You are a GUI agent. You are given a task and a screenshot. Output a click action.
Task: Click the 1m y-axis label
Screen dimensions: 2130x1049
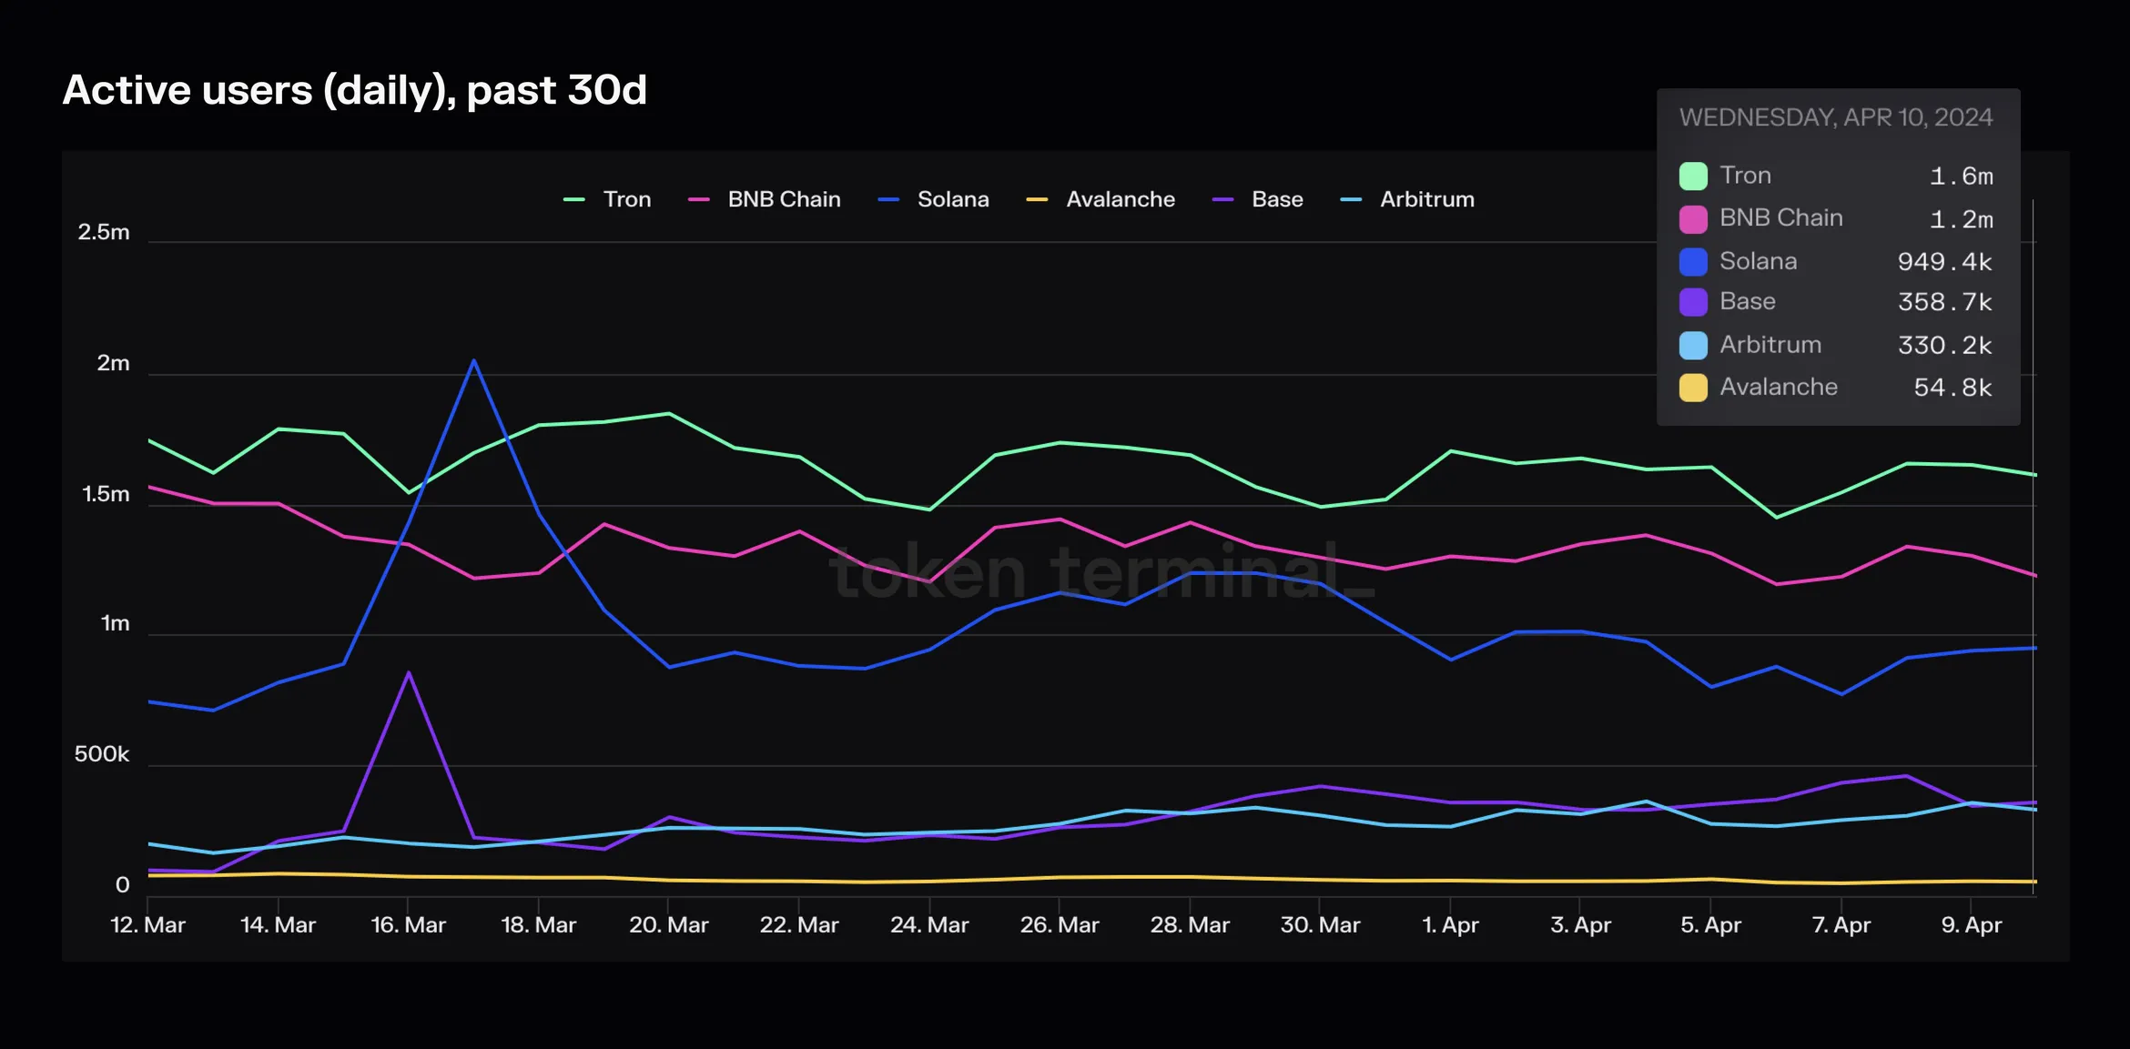pos(116,624)
